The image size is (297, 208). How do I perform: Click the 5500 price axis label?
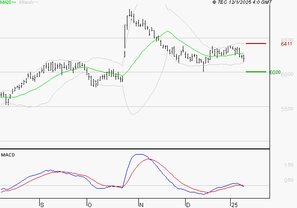[288, 109]
